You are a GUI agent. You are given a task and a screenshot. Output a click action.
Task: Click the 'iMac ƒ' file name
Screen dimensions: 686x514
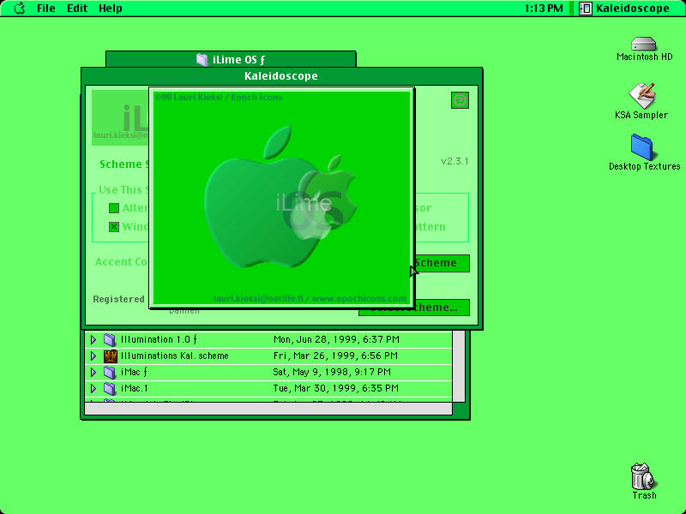click(134, 372)
